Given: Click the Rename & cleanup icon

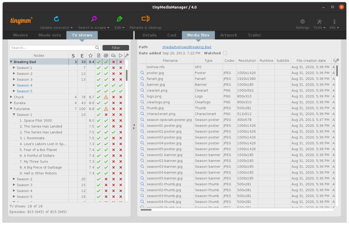Looking at the screenshot, I should click(x=145, y=19).
